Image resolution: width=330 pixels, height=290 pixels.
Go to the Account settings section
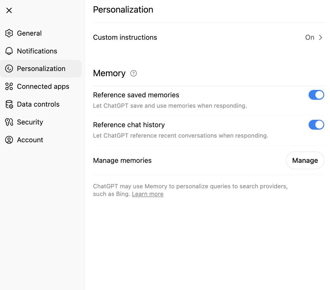click(x=30, y=140)
